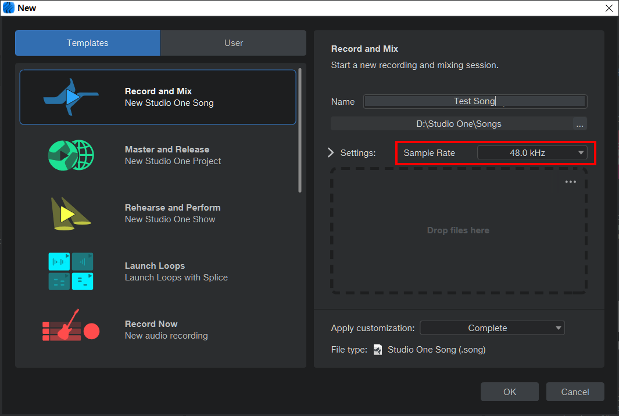Screen dimensions: 619x416
Task: Click the 'Launch Loops' title
Action: pos(155,266)
